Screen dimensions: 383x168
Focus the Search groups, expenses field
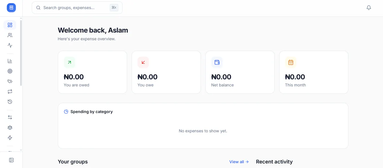coord(77,8)
